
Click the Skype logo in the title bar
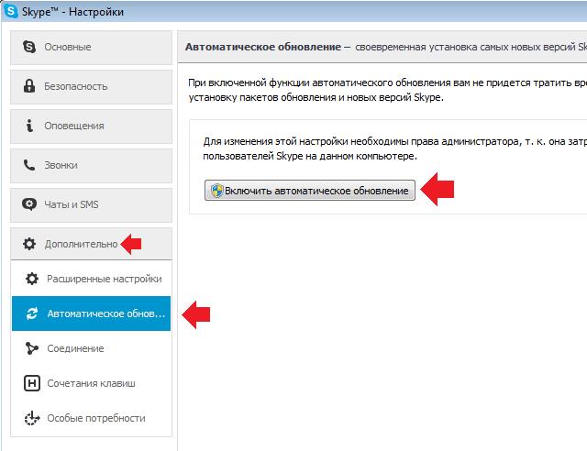click(10, 12)
